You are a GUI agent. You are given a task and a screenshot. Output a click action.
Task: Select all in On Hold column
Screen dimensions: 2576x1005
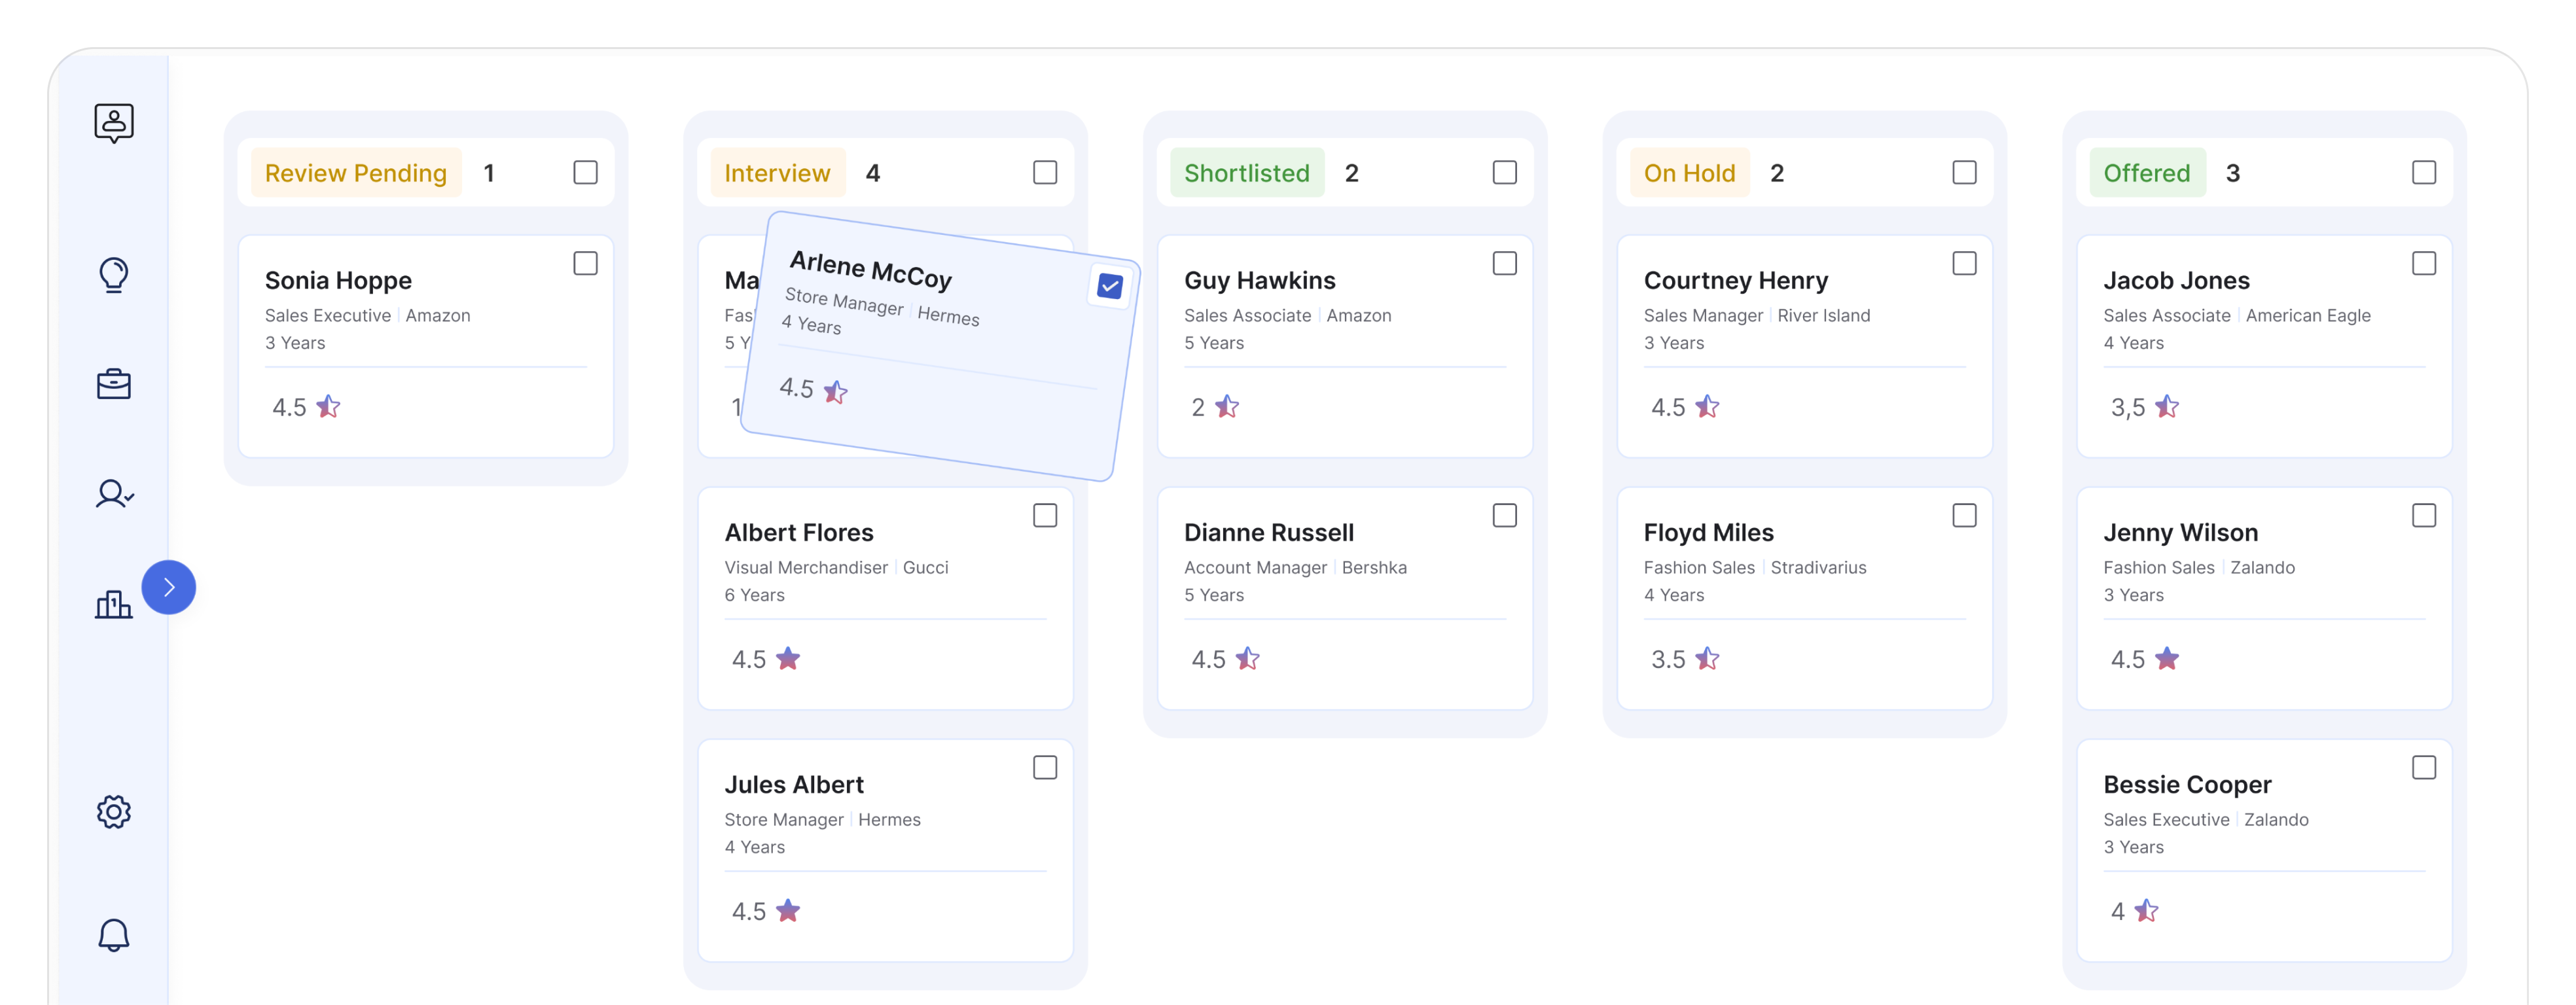[1965, 173]
